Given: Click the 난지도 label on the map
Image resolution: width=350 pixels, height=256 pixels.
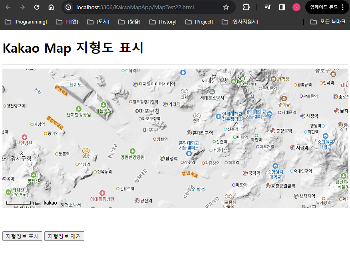Looking at the screenshot, I should pyautogui.click(x=76, y=85).
